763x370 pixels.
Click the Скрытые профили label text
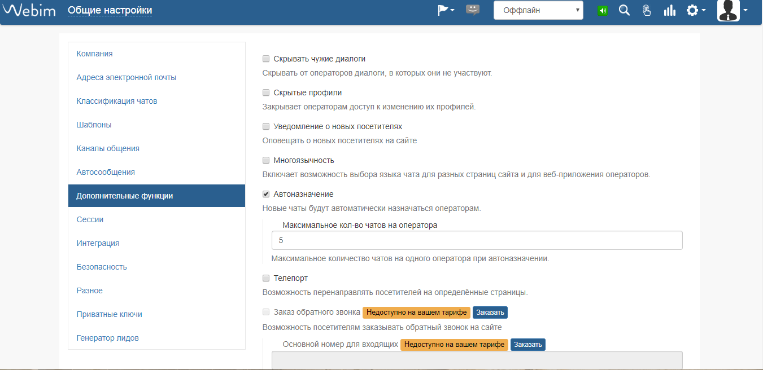click(x=308, y=92)
